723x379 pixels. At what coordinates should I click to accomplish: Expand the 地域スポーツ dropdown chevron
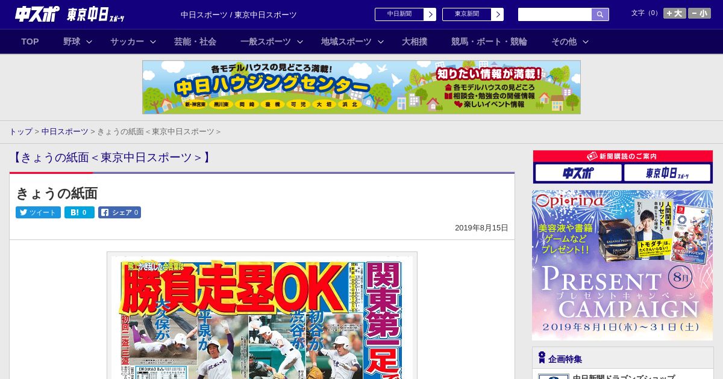click(x=381, y=42)
